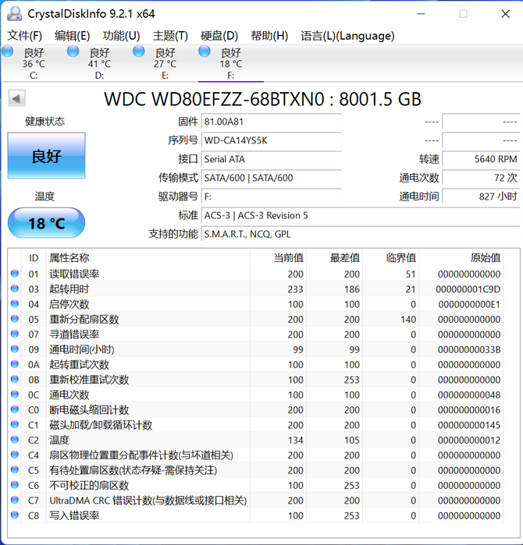Click status dot for 0B 重新校准重试次数

click(15, 379)
